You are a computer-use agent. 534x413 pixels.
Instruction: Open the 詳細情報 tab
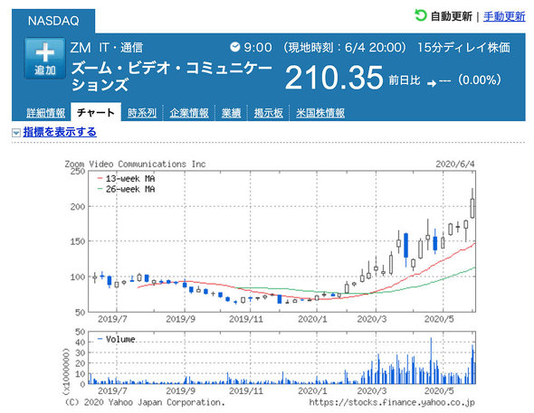46,113
